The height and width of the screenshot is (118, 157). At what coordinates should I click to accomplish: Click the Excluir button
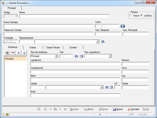tap(103, 109)
